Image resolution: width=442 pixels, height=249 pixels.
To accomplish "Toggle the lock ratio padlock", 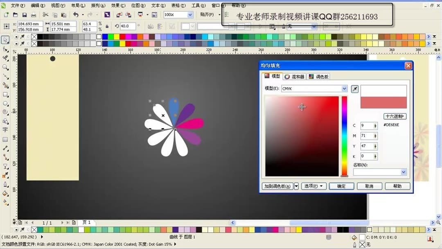I will click(107, 27).
